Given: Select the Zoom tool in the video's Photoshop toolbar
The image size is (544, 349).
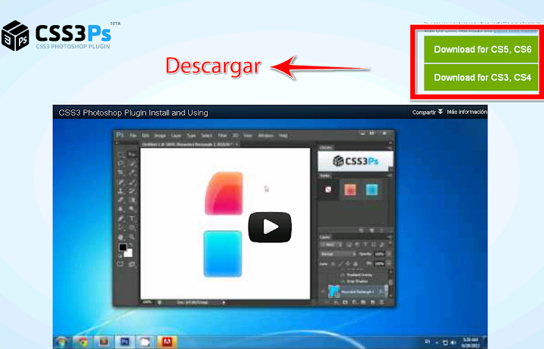Looking at the screenshot, I should tap(131, 236).
